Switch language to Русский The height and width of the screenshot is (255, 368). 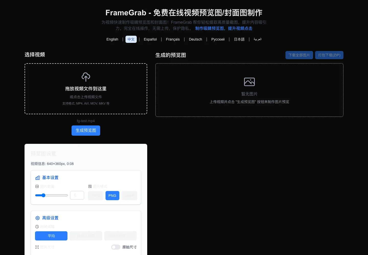click(x=218, y=39)
